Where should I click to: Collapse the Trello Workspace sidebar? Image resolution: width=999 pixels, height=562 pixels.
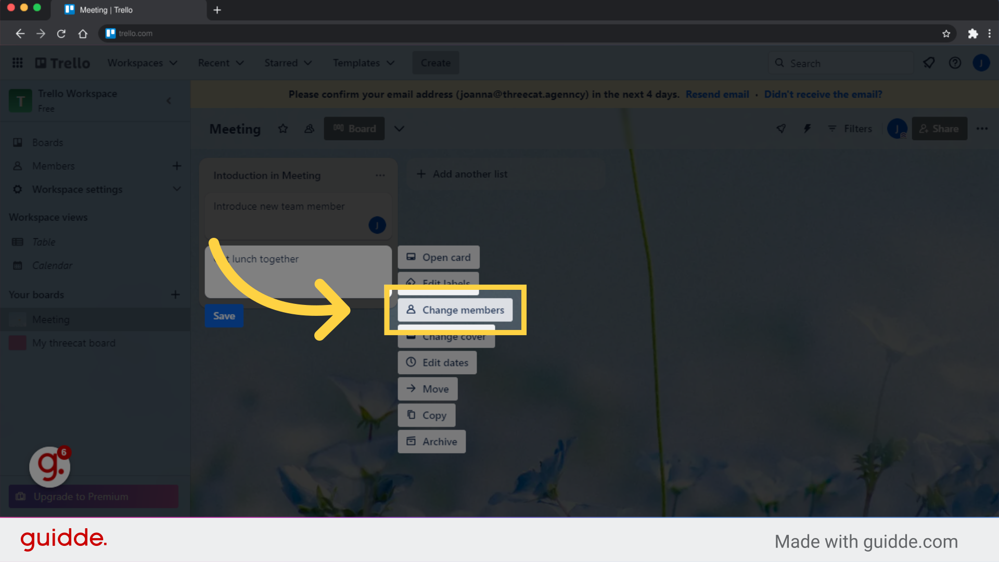tap(169, 100)
